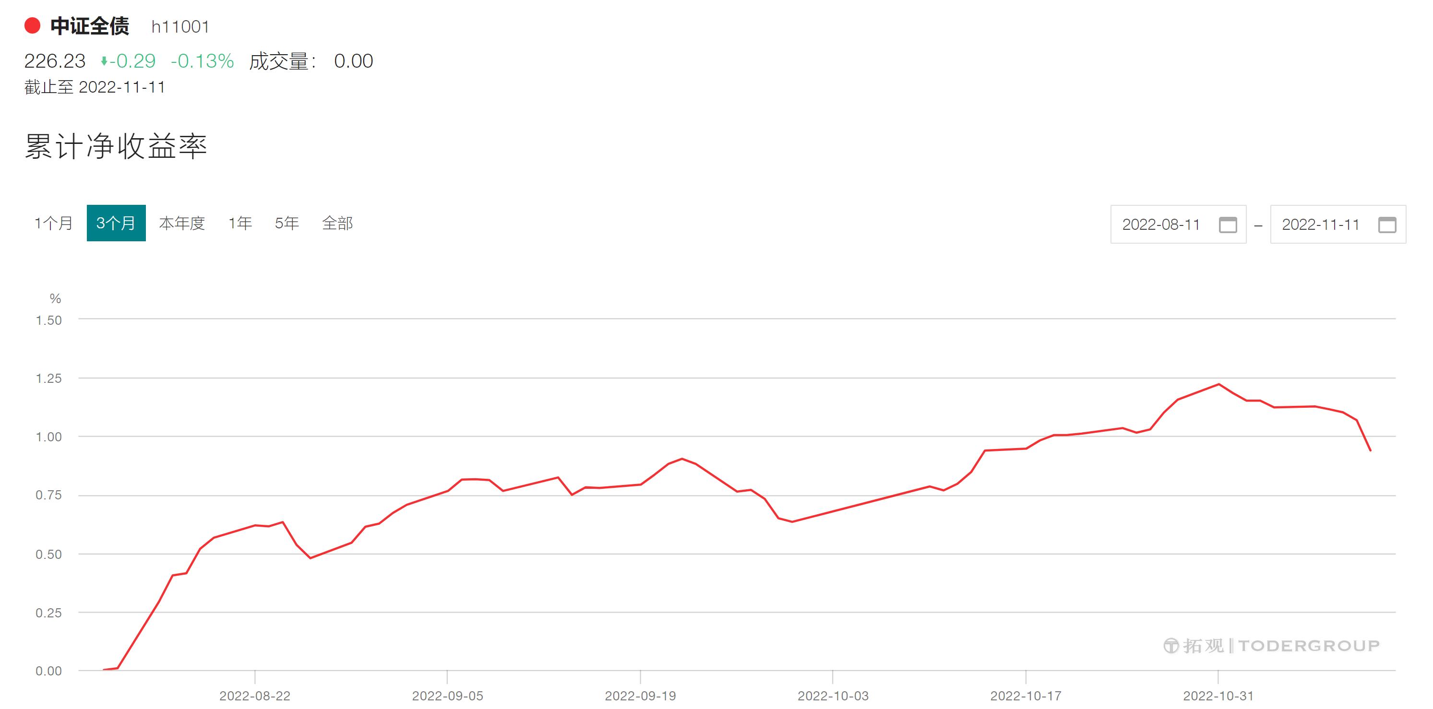1433x709 pixels.
Task: Open the end date calendar icon
Action: coord(1387,225)
